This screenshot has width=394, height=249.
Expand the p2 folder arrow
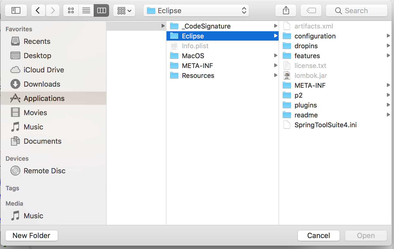(x=388, y=95)
